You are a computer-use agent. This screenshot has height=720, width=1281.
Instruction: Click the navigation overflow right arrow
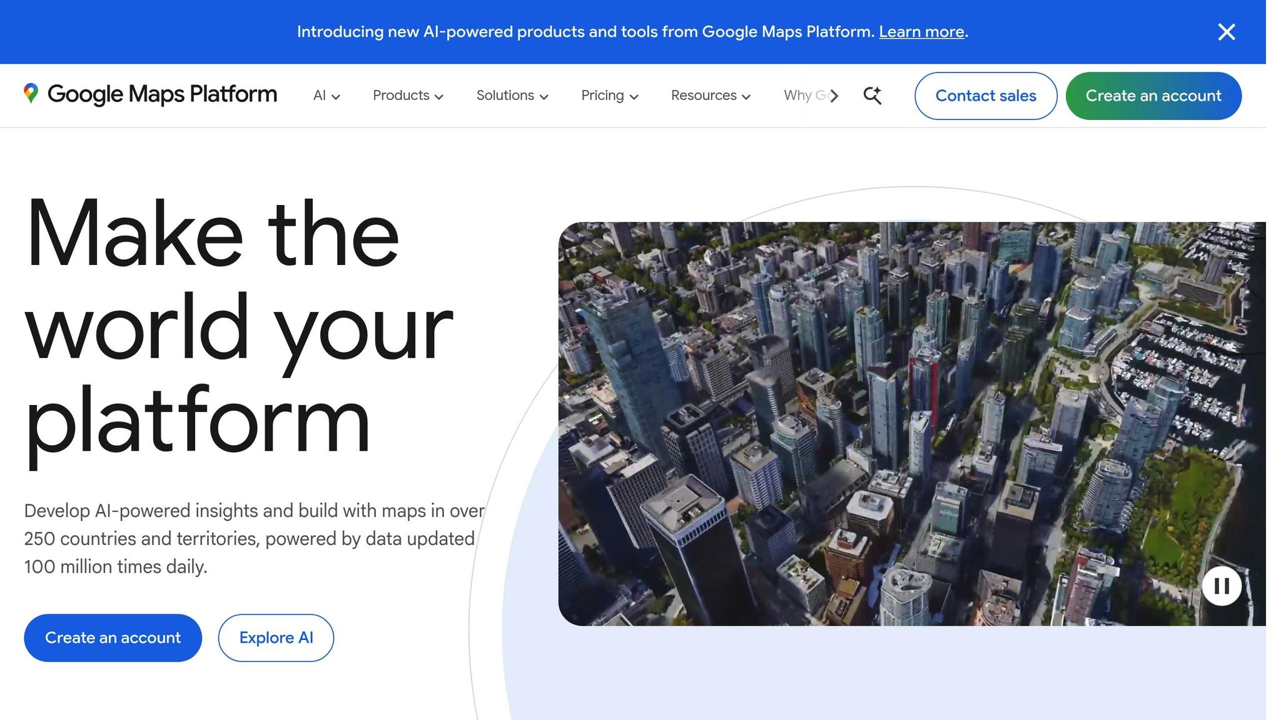pyautogui.click(x=835, y=95)
